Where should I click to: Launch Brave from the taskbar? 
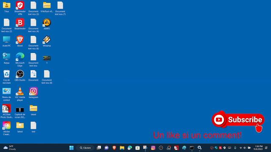pyautogui.click(x=114, y=148)
